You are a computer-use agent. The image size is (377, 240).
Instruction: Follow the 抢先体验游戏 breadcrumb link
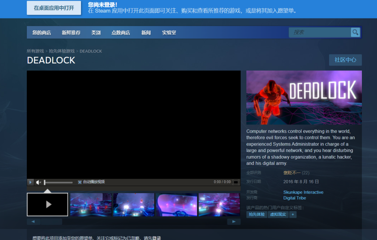62,51
